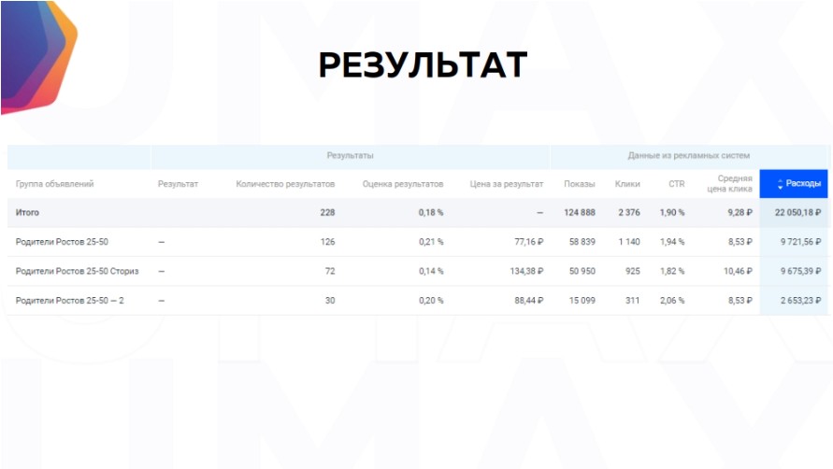Image resolution: width=833 pixels, height=469 pixels.
Task: Sort by the Показы column header
Action: tap(579, 184)
